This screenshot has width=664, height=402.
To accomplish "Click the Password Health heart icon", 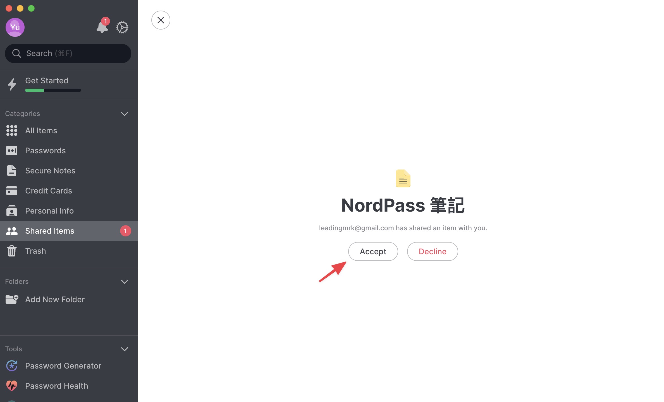I will click(12, 386).
